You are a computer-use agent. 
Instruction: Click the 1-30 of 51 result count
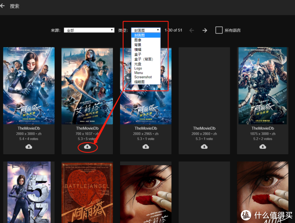point(173,30)
